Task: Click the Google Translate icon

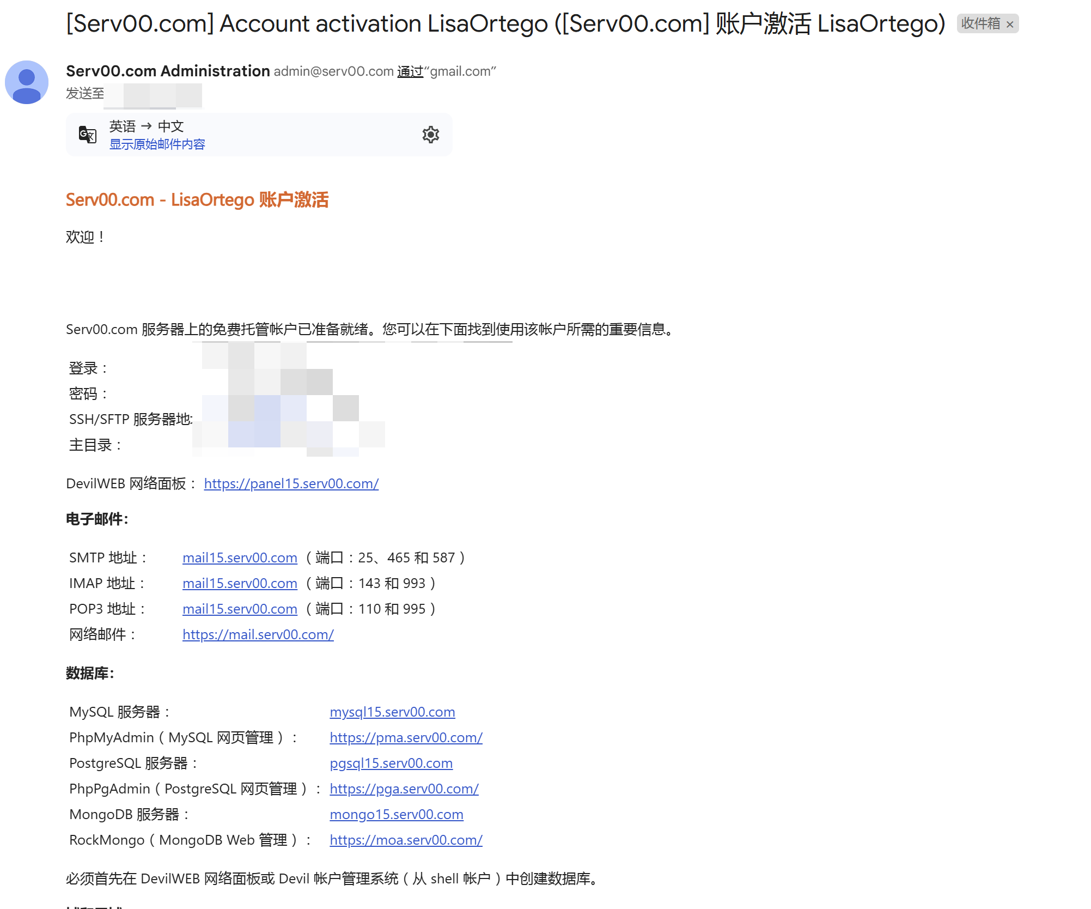Action: (x=88, y=135)
